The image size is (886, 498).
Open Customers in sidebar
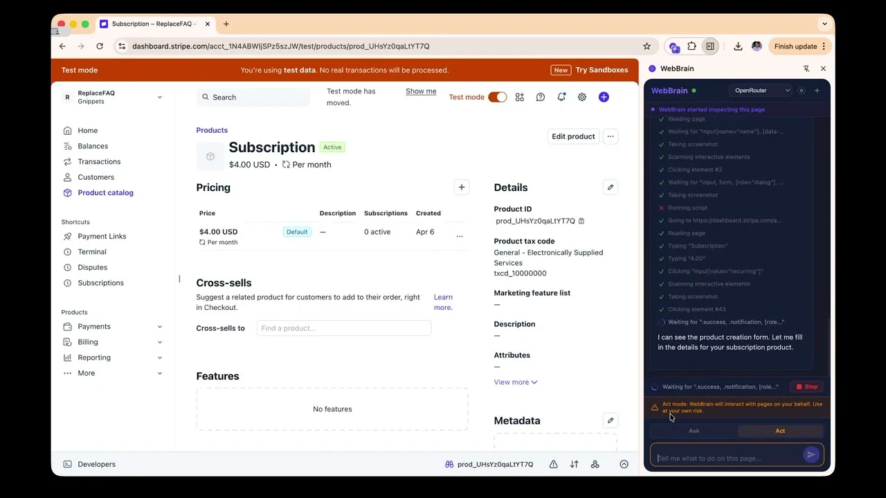click(96, 177)
